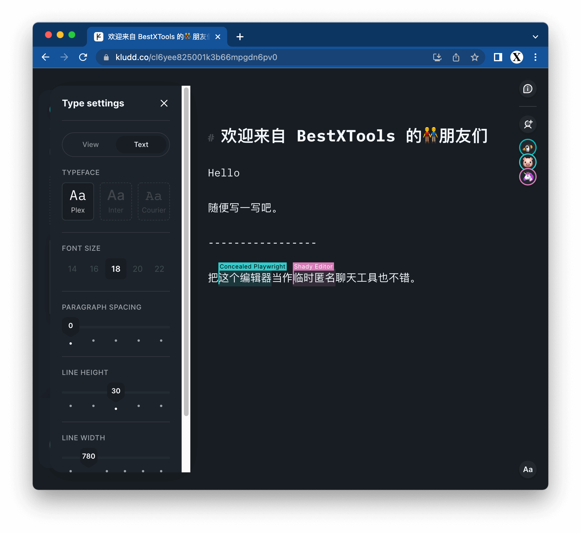Image resolution: width=581 pixels, height=533 pixels.
Task: Open the document info icon
Action: coord(528,89)
